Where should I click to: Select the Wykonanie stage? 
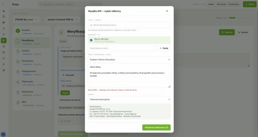point(32,83)
